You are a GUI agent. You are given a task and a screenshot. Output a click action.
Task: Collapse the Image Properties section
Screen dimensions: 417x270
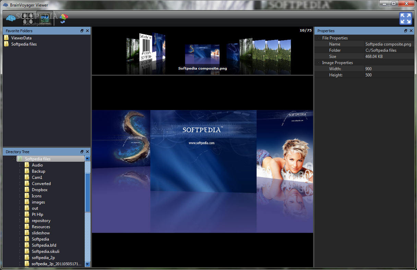[319, 63]
